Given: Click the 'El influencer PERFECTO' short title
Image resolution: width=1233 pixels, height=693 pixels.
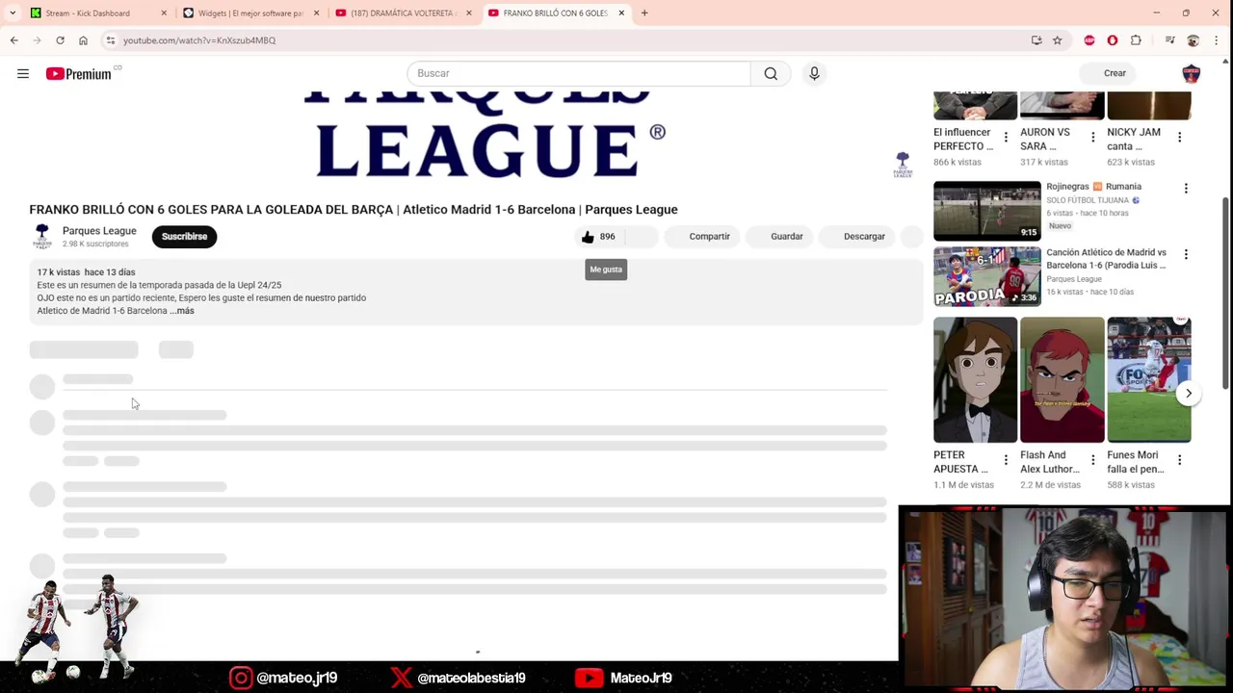Looking at the screenshot, I should point(962,140).
